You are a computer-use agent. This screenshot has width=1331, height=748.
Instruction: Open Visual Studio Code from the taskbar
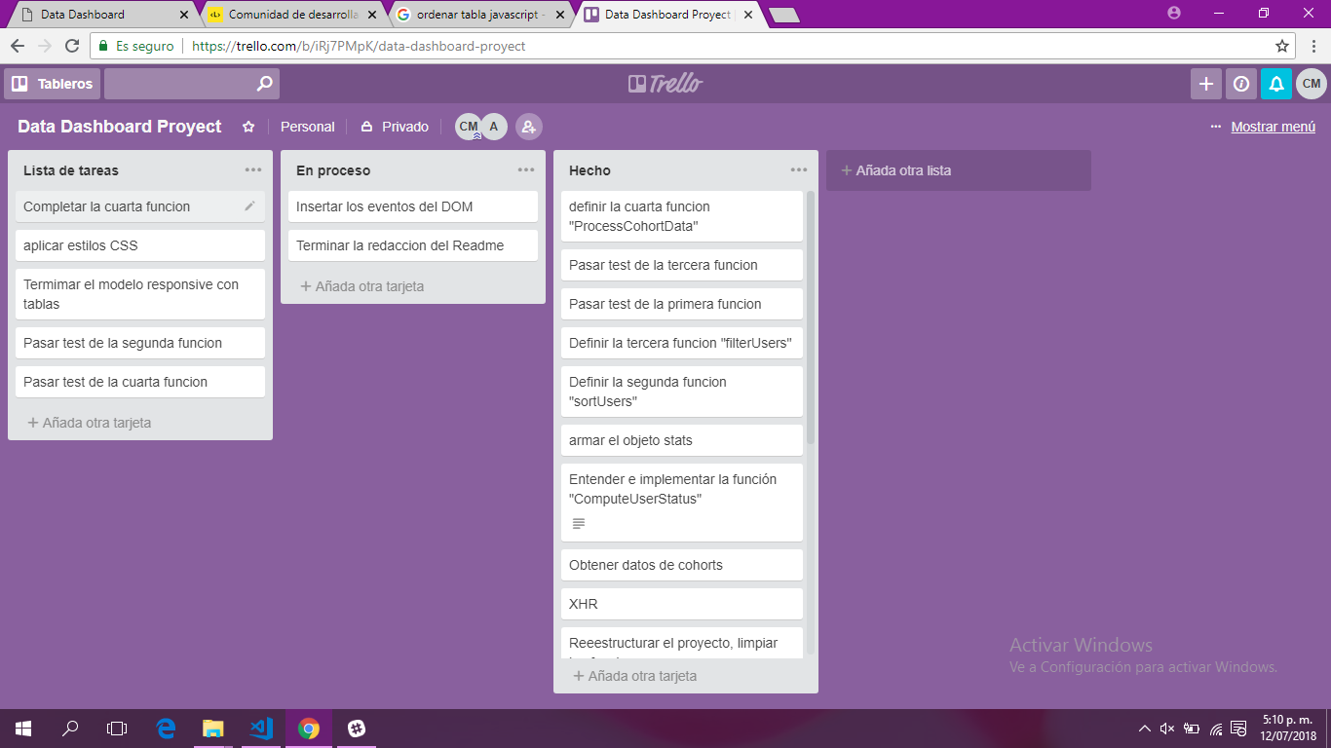point(261,728)
